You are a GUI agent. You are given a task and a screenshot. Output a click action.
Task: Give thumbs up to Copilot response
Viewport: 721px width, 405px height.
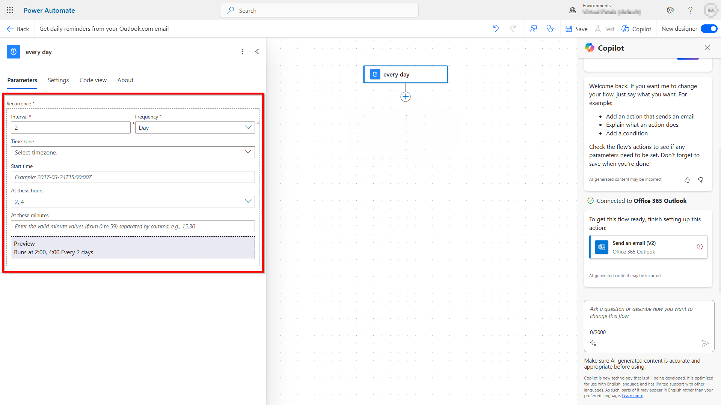687,180
